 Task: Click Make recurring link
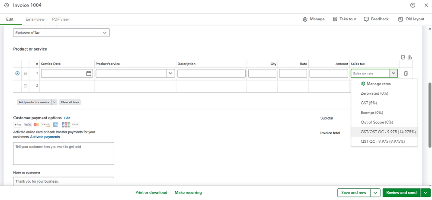188,193
